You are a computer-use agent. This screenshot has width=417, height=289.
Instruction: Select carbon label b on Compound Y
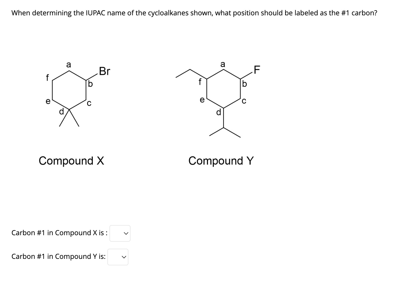(244, 84)
